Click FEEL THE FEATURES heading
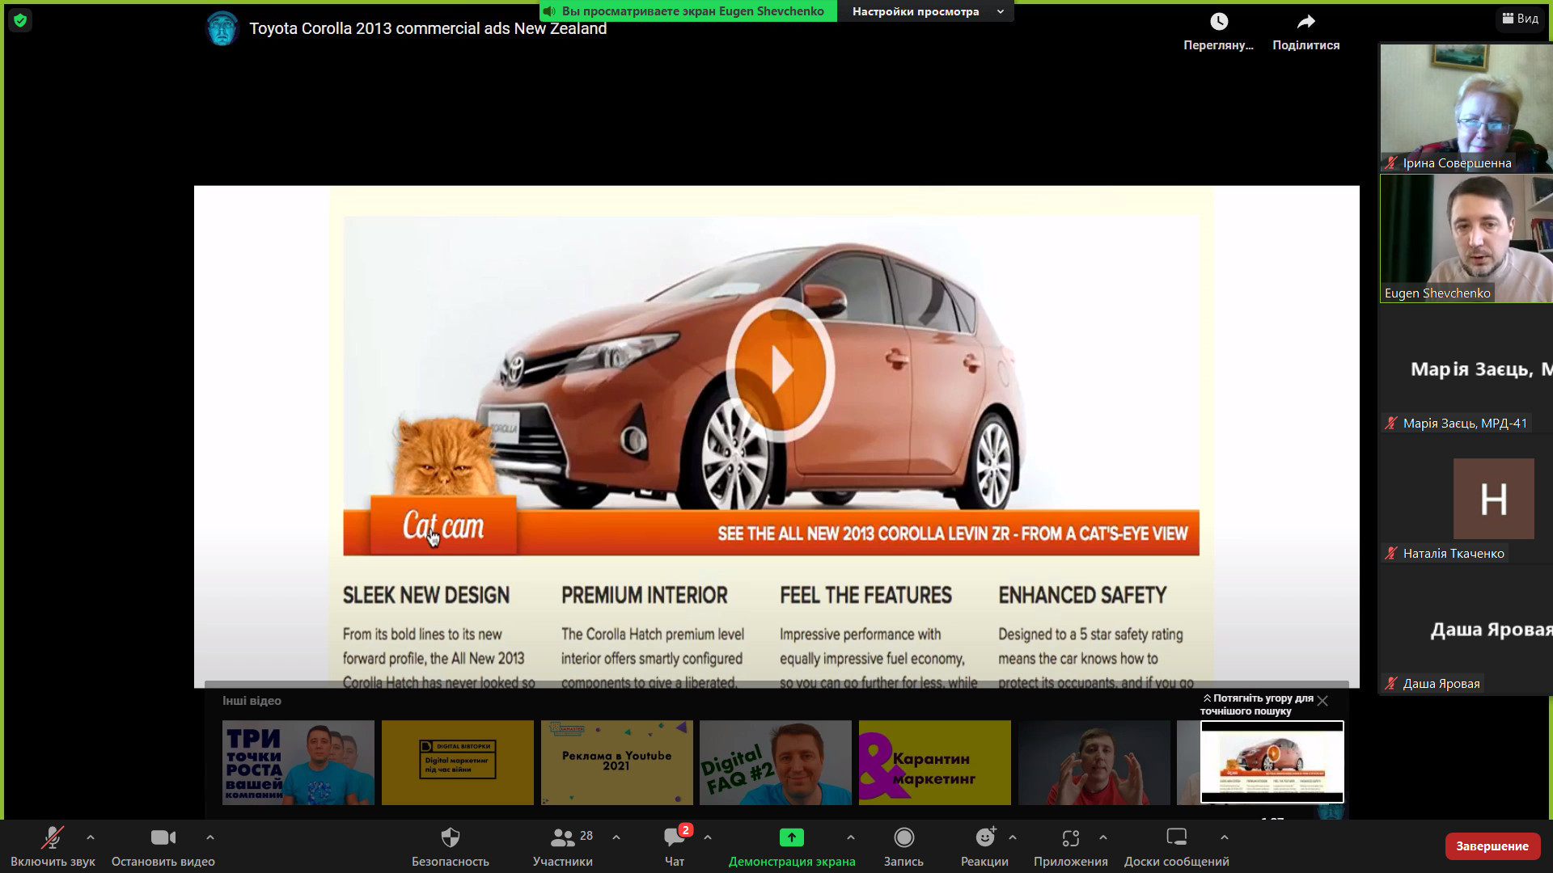The width and height of the screenshot is (1553, 873). point(865,596)
